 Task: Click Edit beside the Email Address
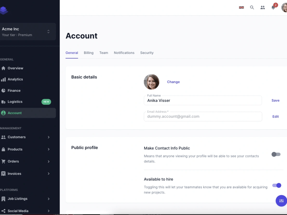coord(276,117)
